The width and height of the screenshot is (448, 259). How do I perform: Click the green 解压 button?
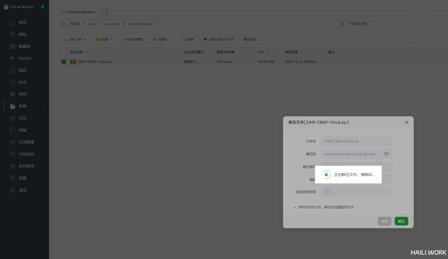(401, 221)
